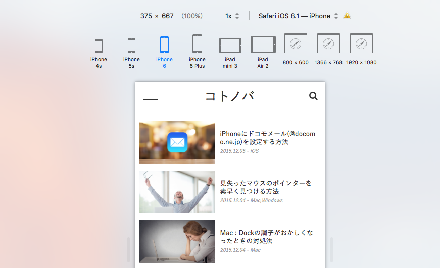Open the hamburger menu on the コトノバ page
Viewport: 440px width, 268px height.
151,95
